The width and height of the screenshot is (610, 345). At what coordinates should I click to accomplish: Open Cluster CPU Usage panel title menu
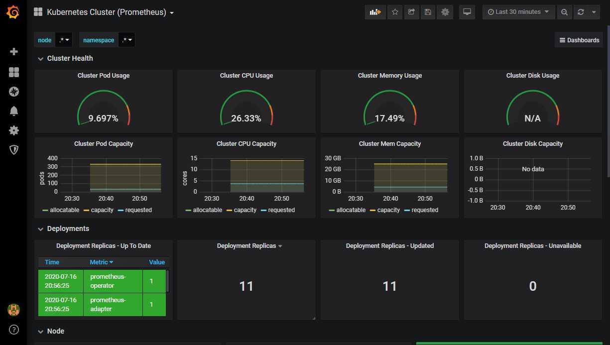[x=246, y=76]
